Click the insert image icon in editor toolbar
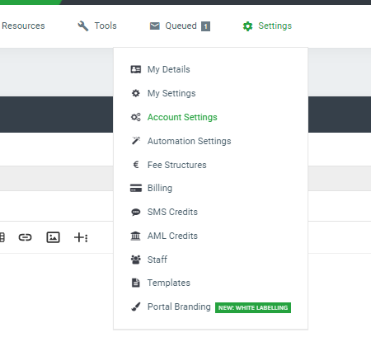 pos(53,237)
